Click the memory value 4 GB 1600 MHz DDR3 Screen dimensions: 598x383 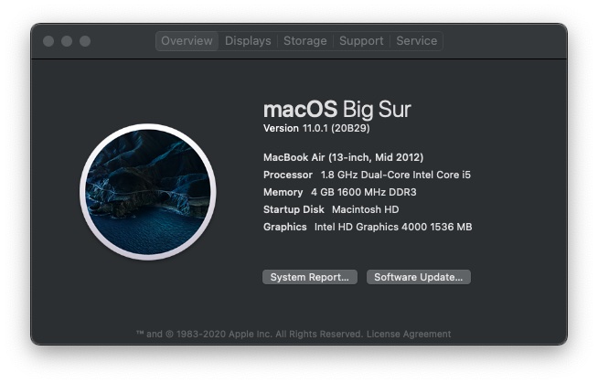coord(363,192)
